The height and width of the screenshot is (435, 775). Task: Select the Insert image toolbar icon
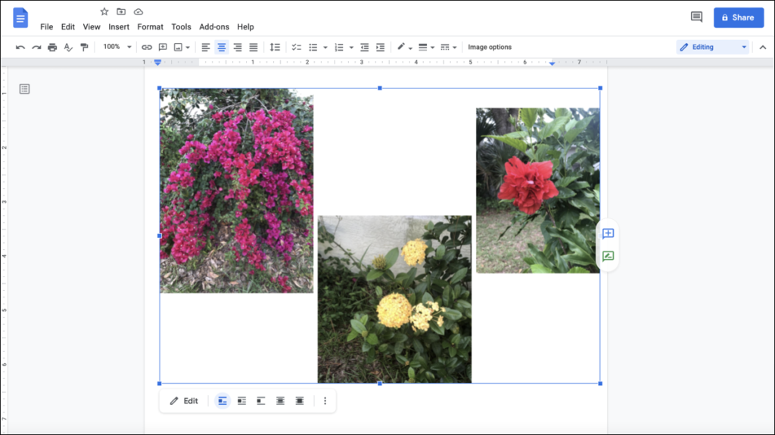pyautogui.click(x=177, y=47)
